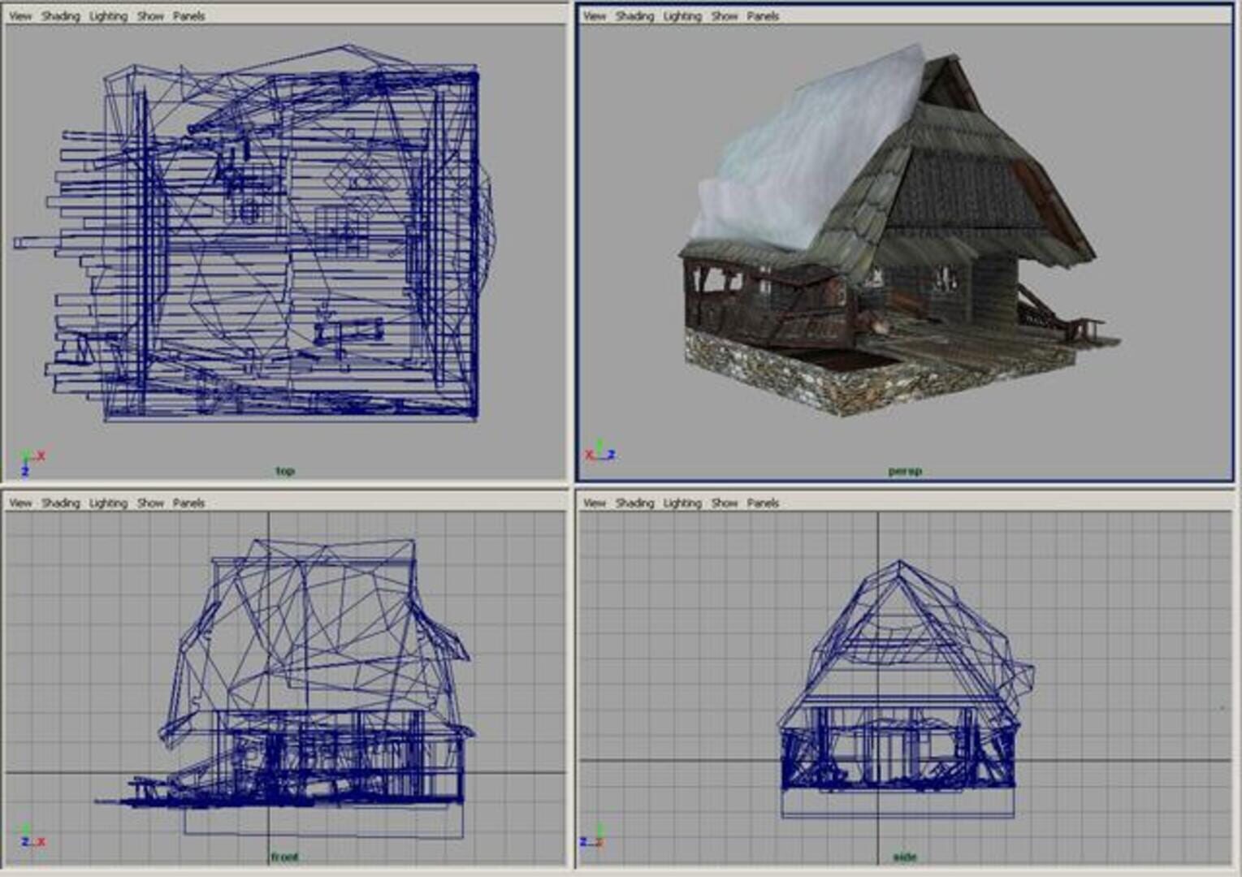Open Panels menu in the front panel

tap(188, 503)
